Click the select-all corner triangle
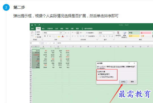Viewport: 153px width, 103px height. point(31,47)
